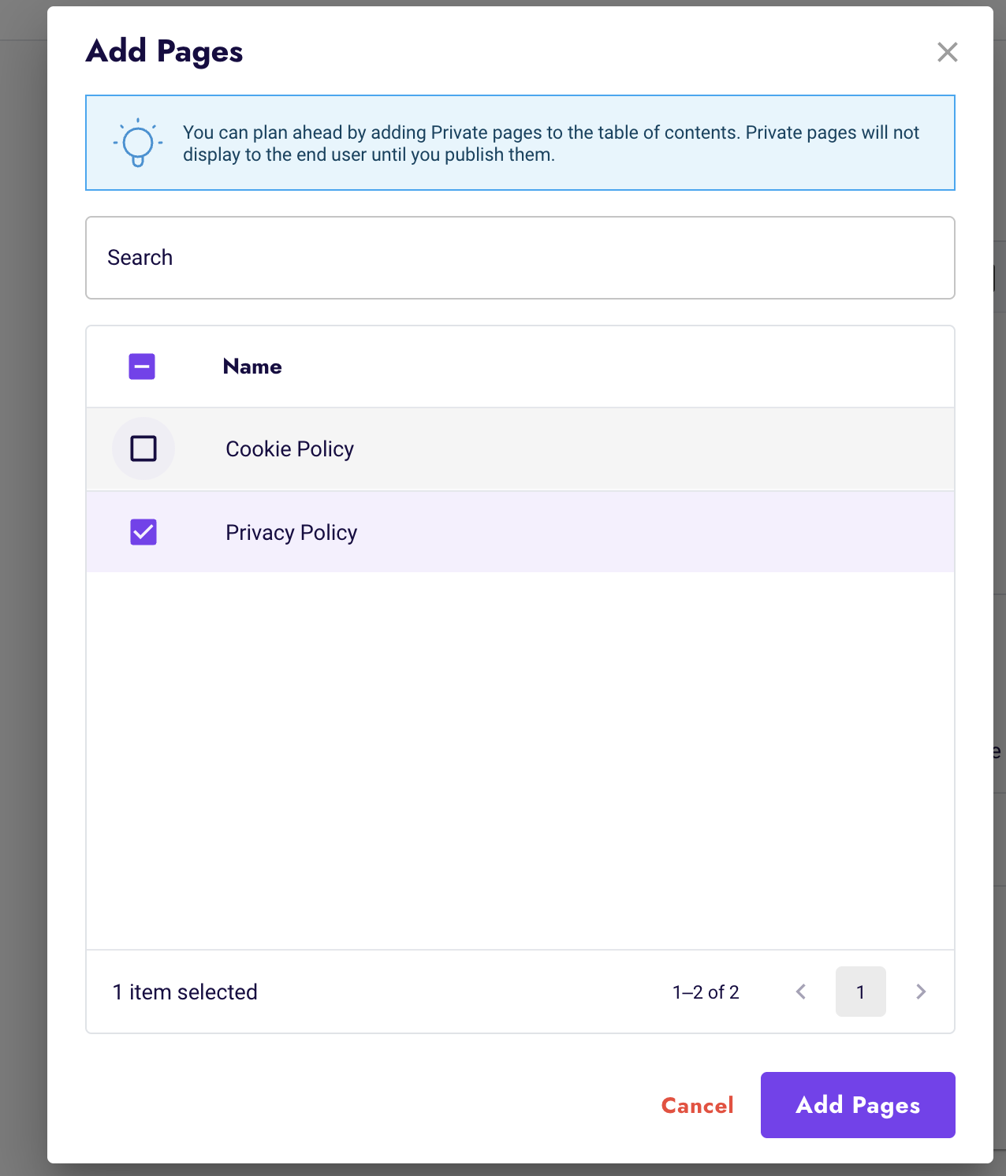This screenshot has height=1176, width=1006.
Task: Click the lightbulb tip icon
Action: (138, 143)
